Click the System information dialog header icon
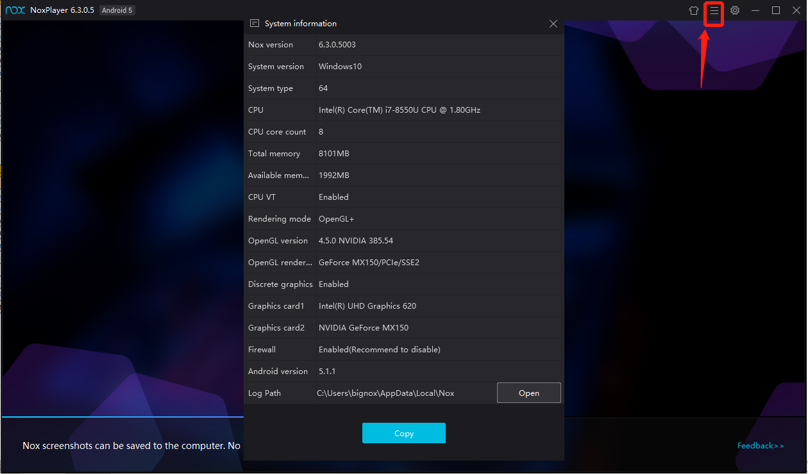Image resolution: width=808 pixels, height=474 pixels. point(255,24)
